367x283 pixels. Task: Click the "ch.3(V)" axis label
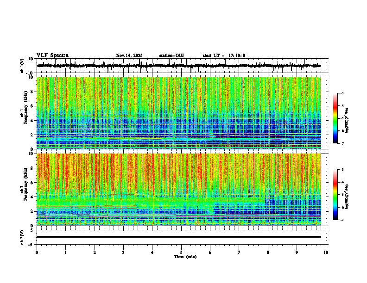[x=22, y=237]
